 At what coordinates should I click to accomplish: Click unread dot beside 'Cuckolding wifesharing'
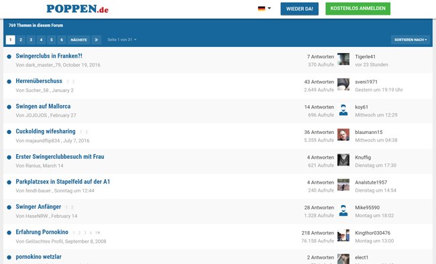click(x=9, y=132)
